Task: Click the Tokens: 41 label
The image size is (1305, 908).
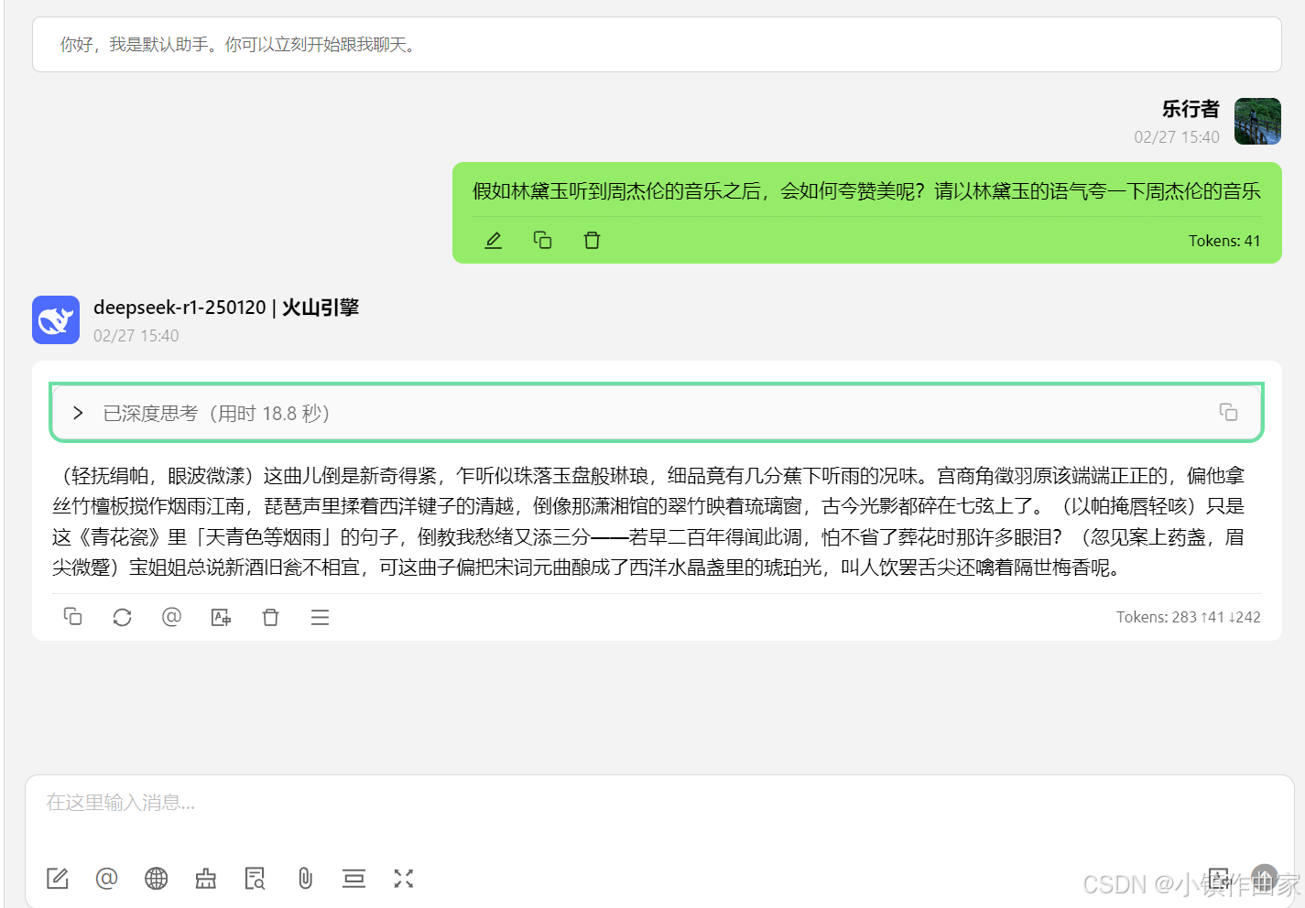Action: click(1224, 241)
